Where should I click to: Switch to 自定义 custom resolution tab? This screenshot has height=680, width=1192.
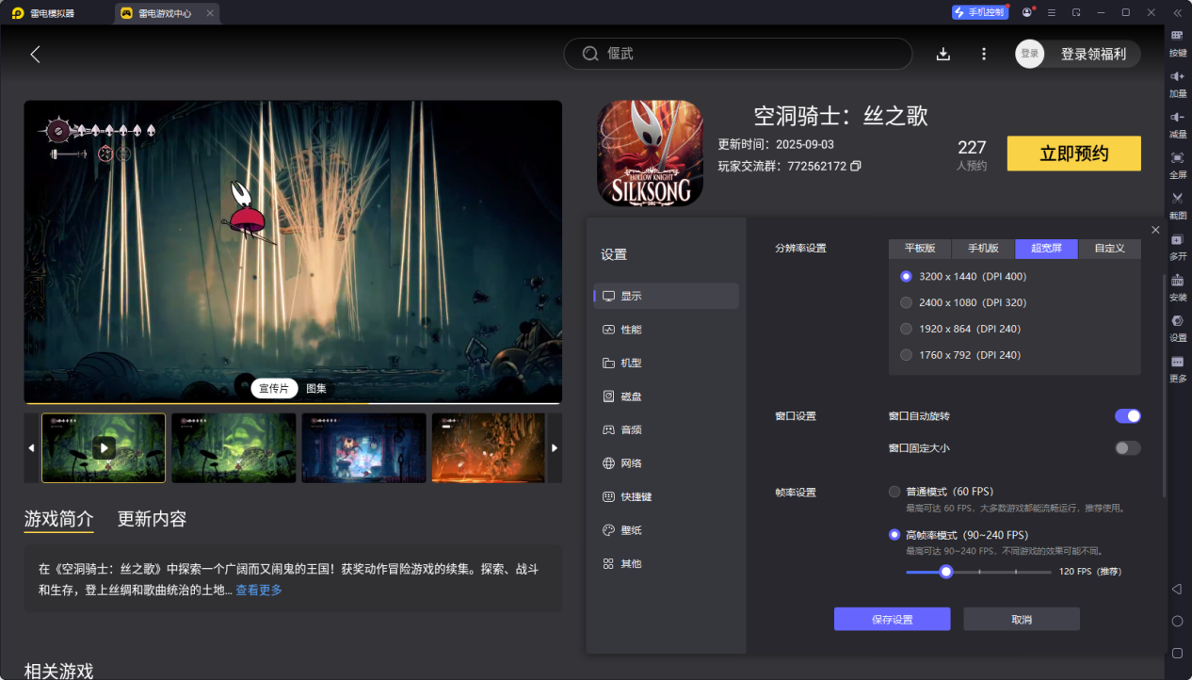[1109, 249]
